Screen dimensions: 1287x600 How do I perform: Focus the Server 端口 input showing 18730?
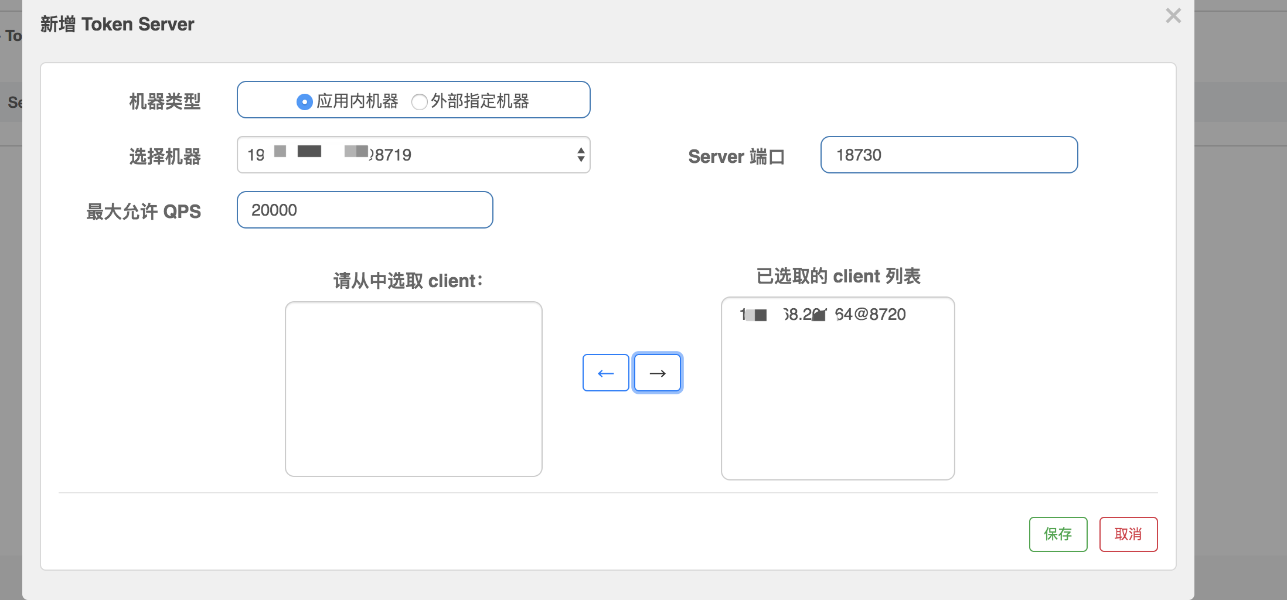click(x=948, y=155)
